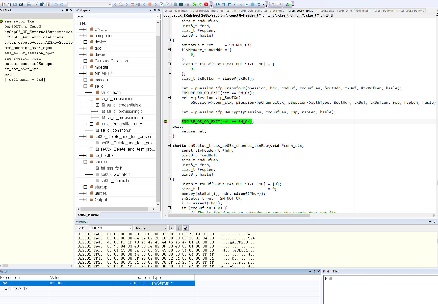This screenshot has width=438, height=304.
Task: Toggle the breakpoint on ENSURE_OR_GO_EXIT line
Action: (165, 121)
